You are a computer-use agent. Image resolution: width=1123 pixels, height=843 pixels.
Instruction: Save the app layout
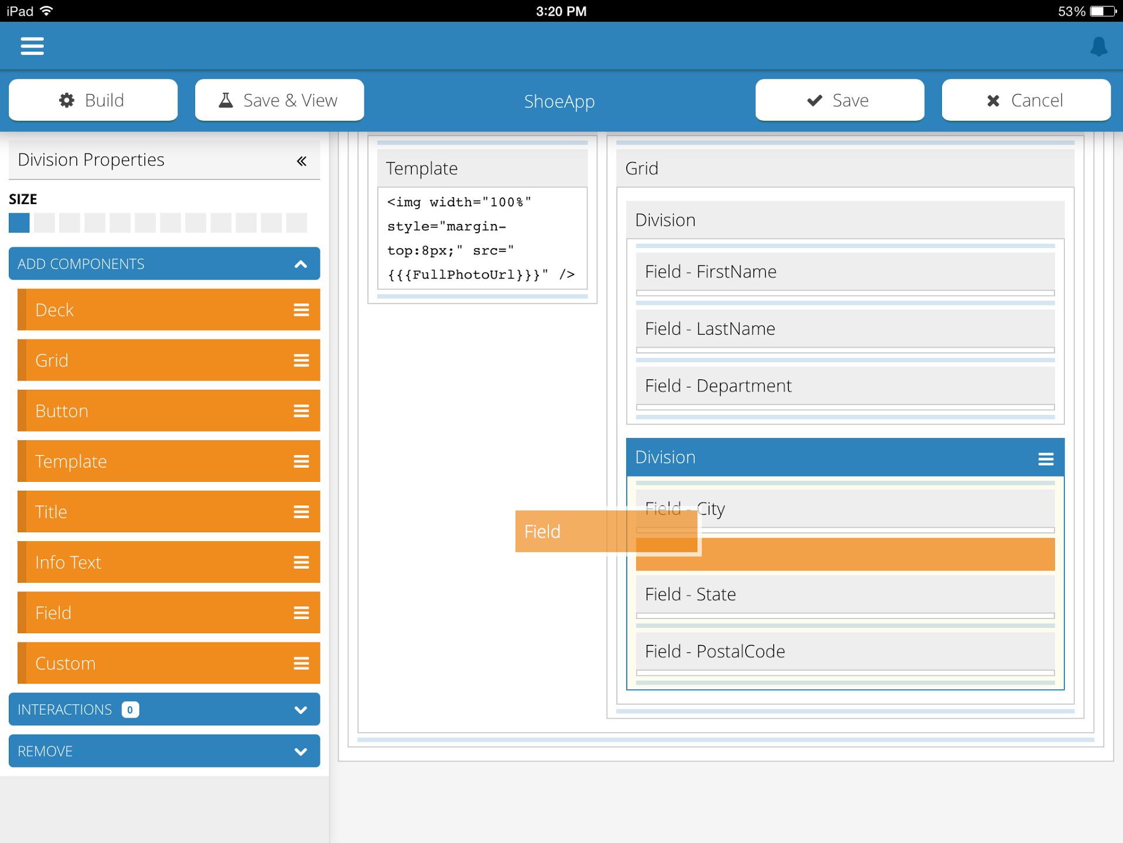tap(839, 100)
